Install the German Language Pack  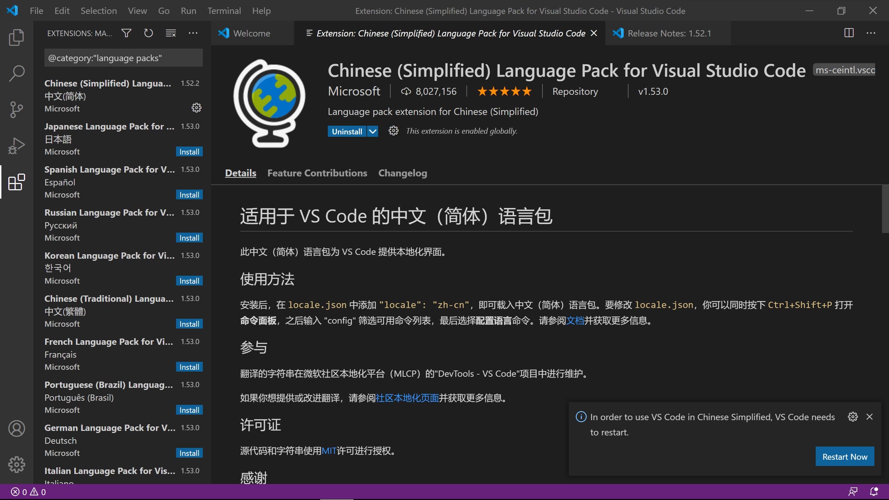pos(189,453)
